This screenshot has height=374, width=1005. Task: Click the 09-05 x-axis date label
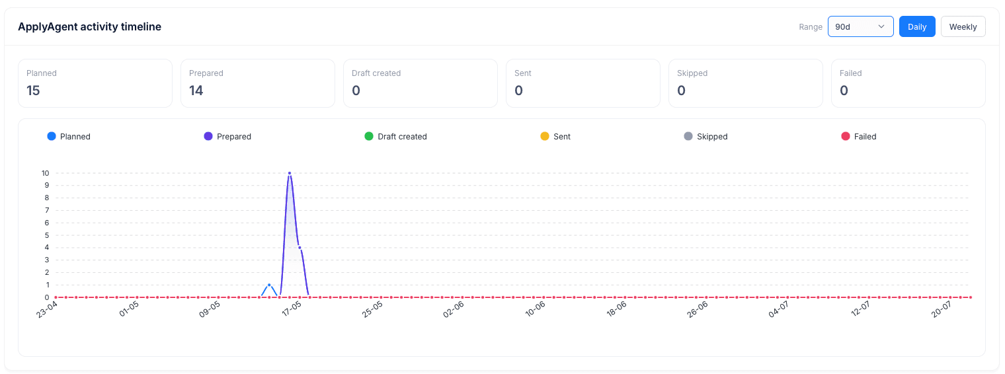tap(210, 309)
